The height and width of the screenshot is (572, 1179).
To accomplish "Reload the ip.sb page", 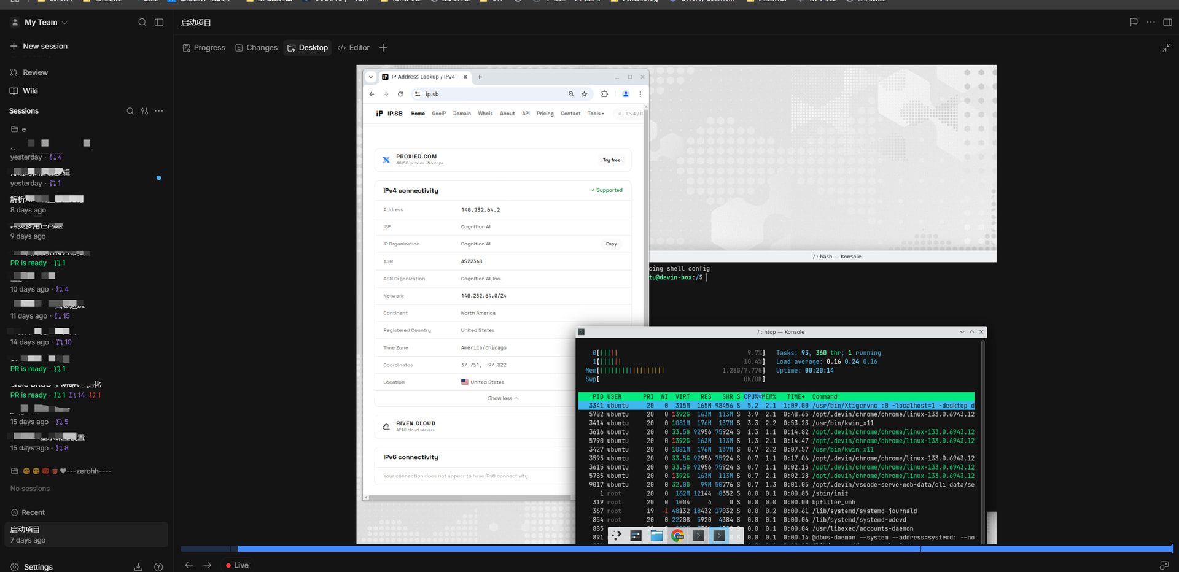I will click(x=400, y=94).
